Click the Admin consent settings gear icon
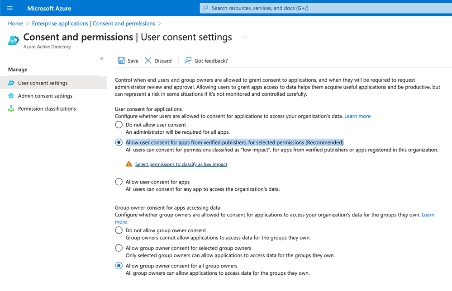 click(x=11, y=96)
